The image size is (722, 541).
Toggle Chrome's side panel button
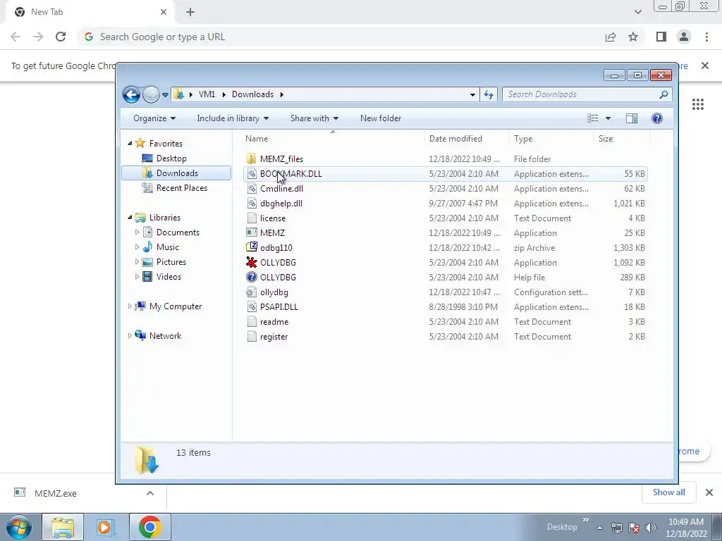coord(661,37)
